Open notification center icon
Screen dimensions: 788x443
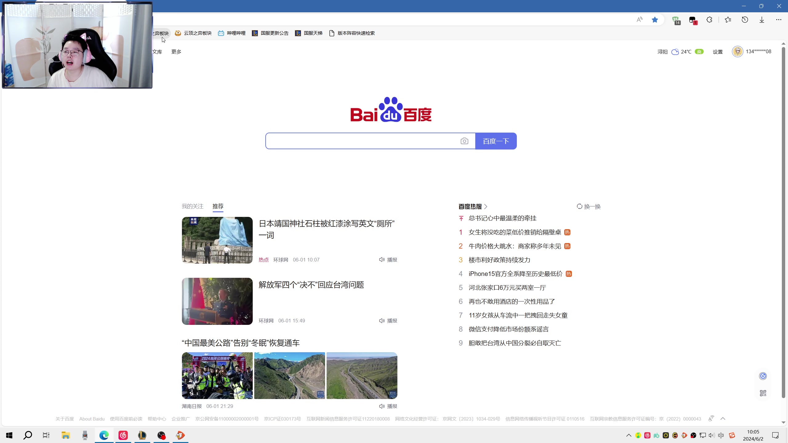coord(775,435)
